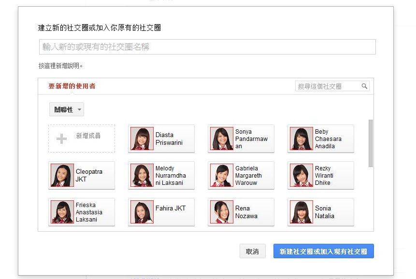Choose the Beby Chaesara Anadila card

(x=321, y=139)
